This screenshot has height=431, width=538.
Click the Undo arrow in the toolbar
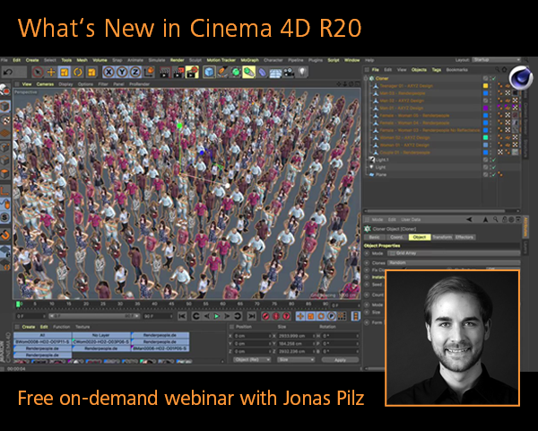(7, 72)
